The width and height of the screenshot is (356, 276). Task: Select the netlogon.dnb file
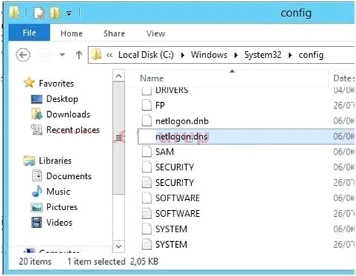182,121
